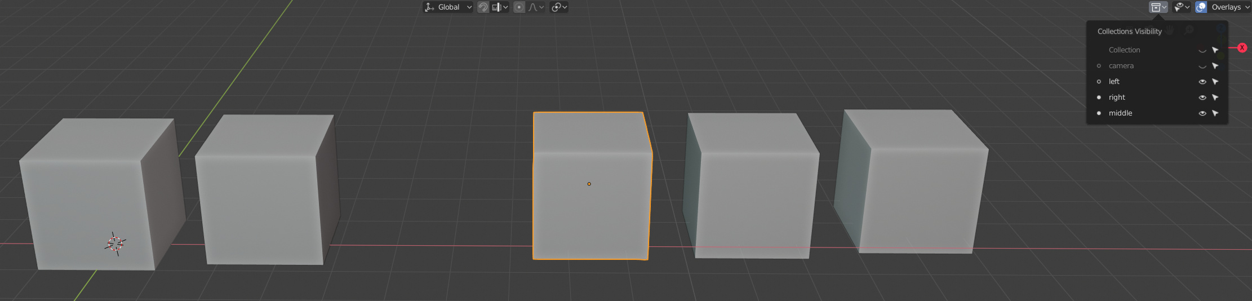Click the pivot point link icon

tap(556, 7)
